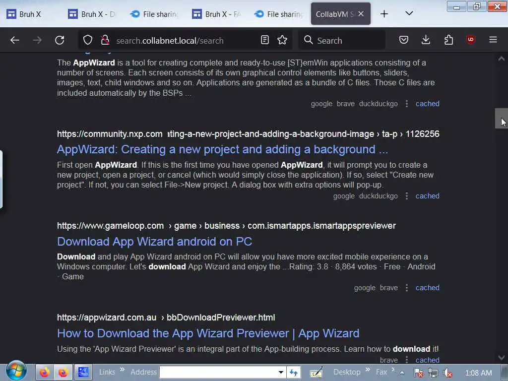Click the https://www.gameloop.com URL text
This screenshot has width=508, height=381.
click(110, 226)
